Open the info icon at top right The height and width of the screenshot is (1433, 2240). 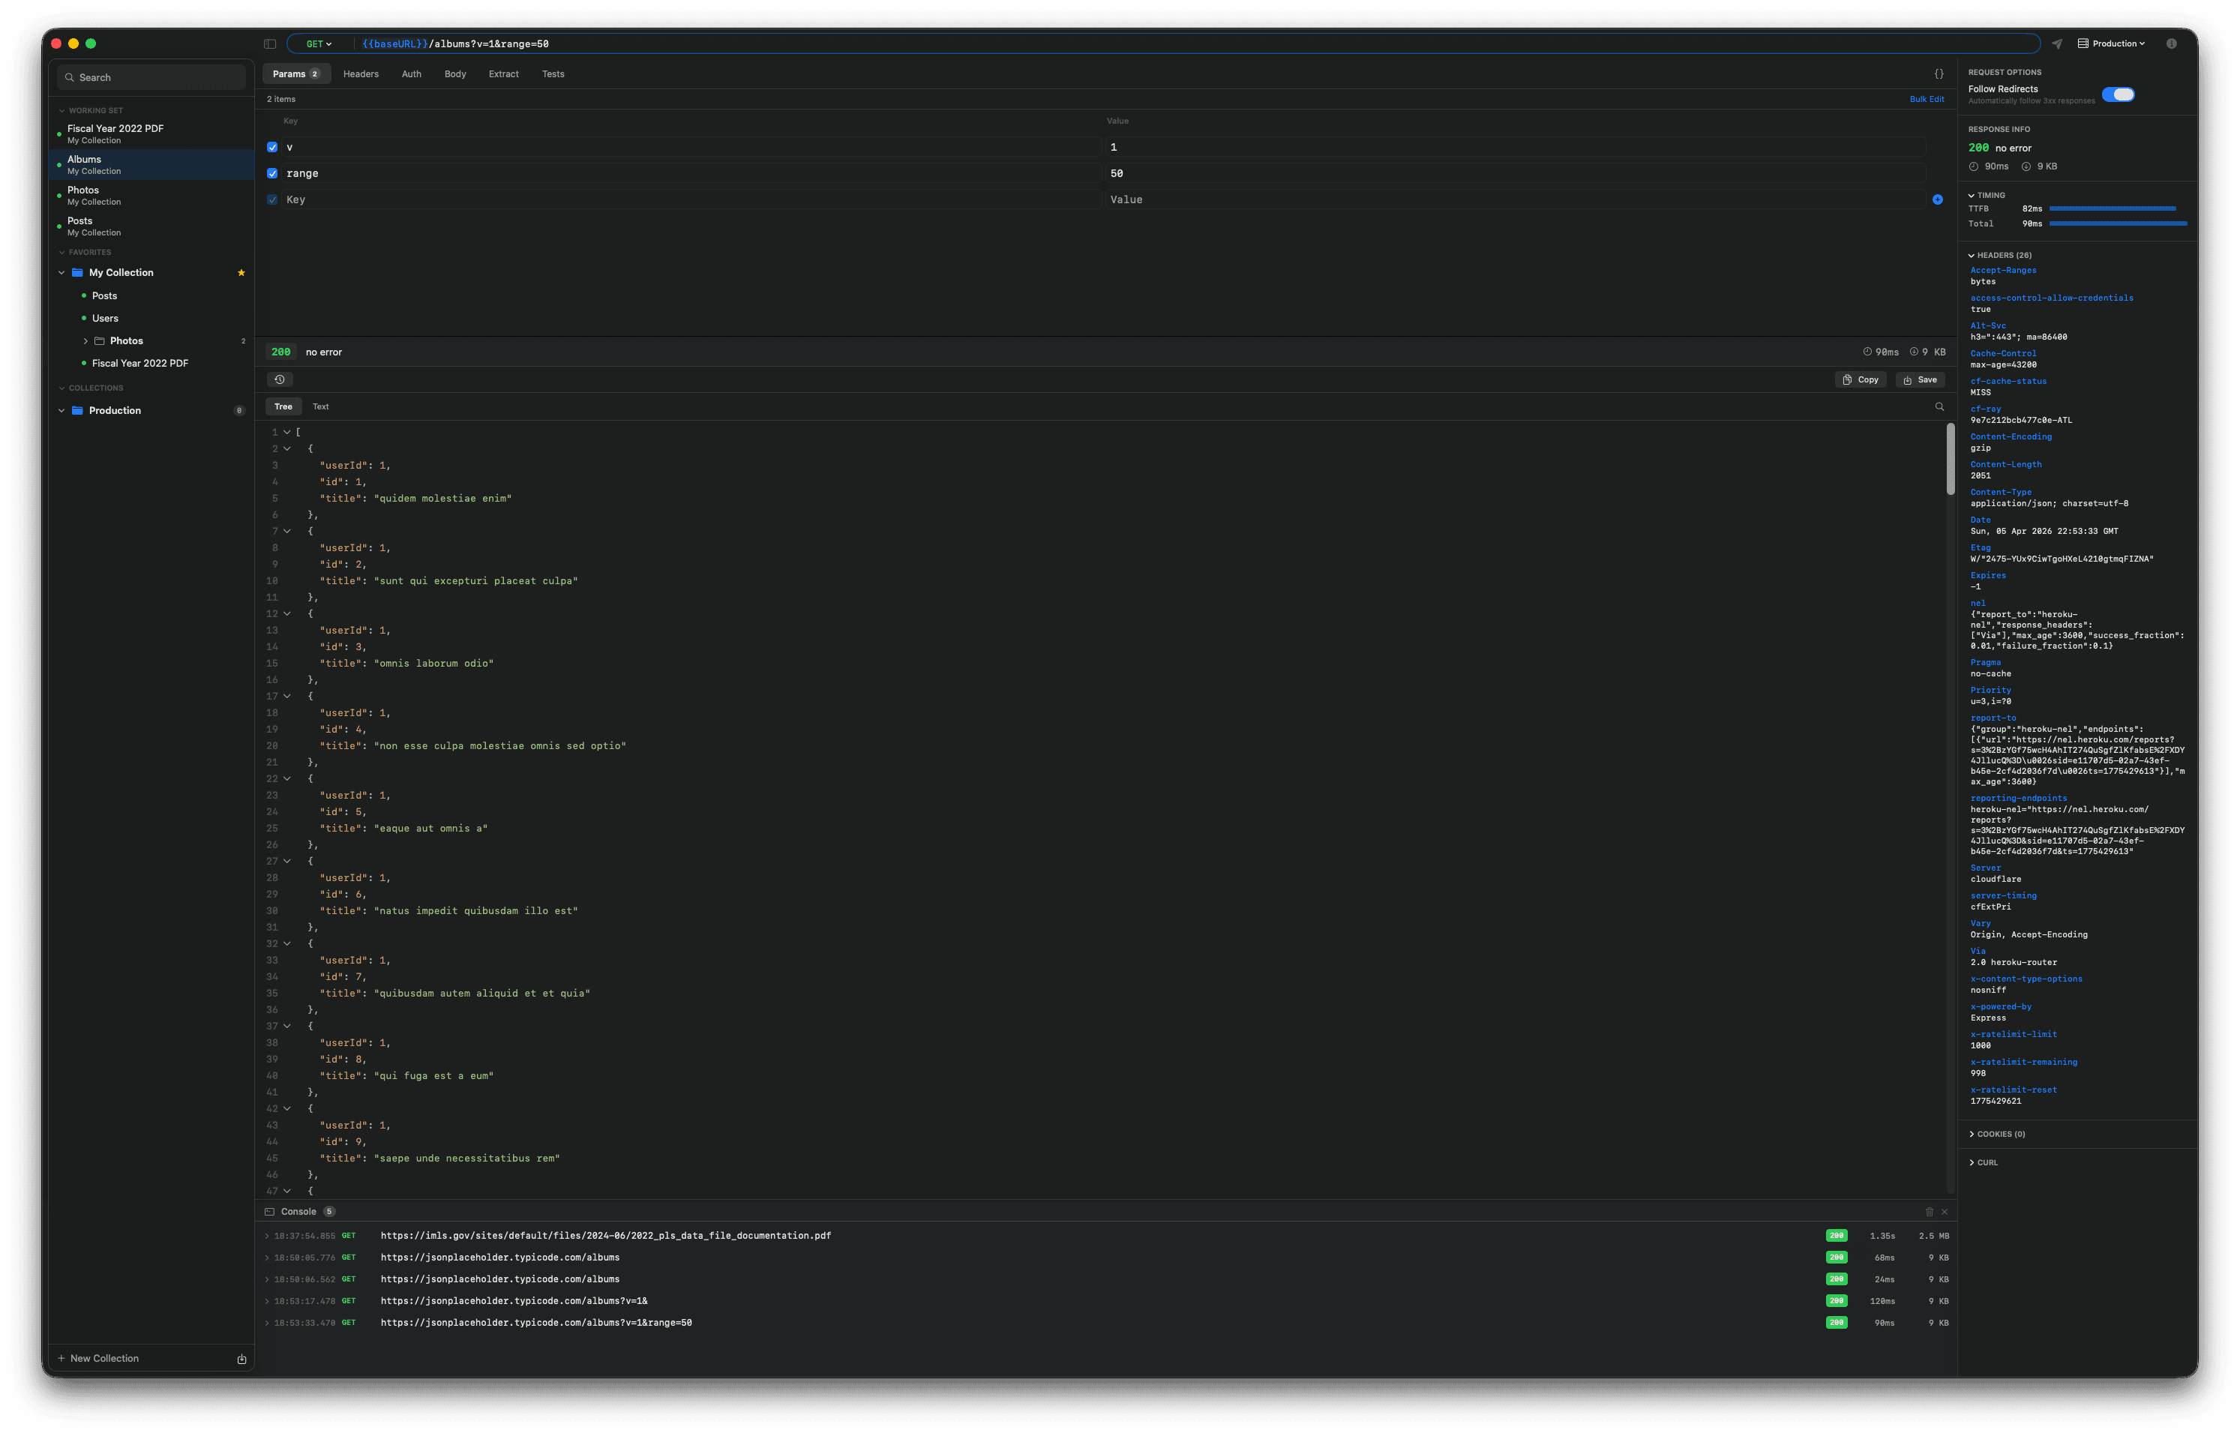point(2171,43)
